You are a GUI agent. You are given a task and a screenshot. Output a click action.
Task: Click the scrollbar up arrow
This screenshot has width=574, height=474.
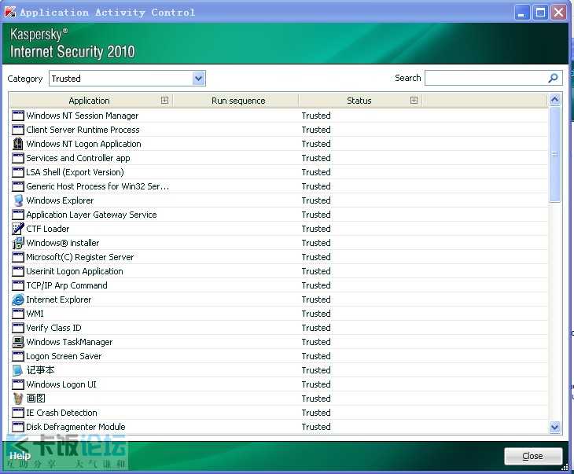[x=555, y=100]
